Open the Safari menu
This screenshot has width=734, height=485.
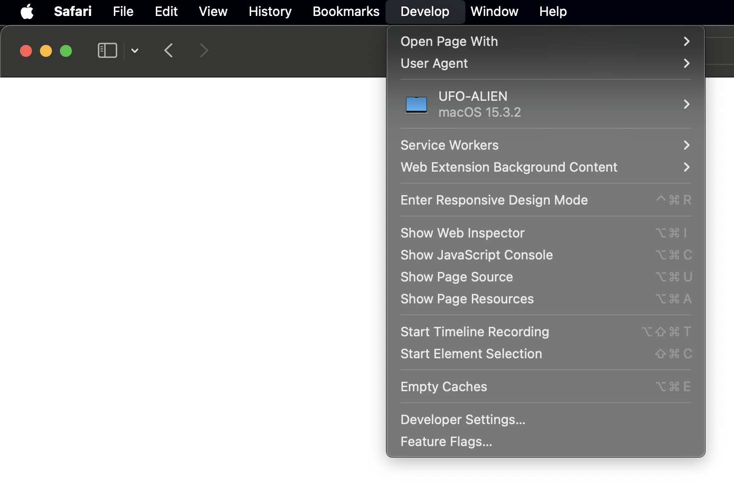73,11
